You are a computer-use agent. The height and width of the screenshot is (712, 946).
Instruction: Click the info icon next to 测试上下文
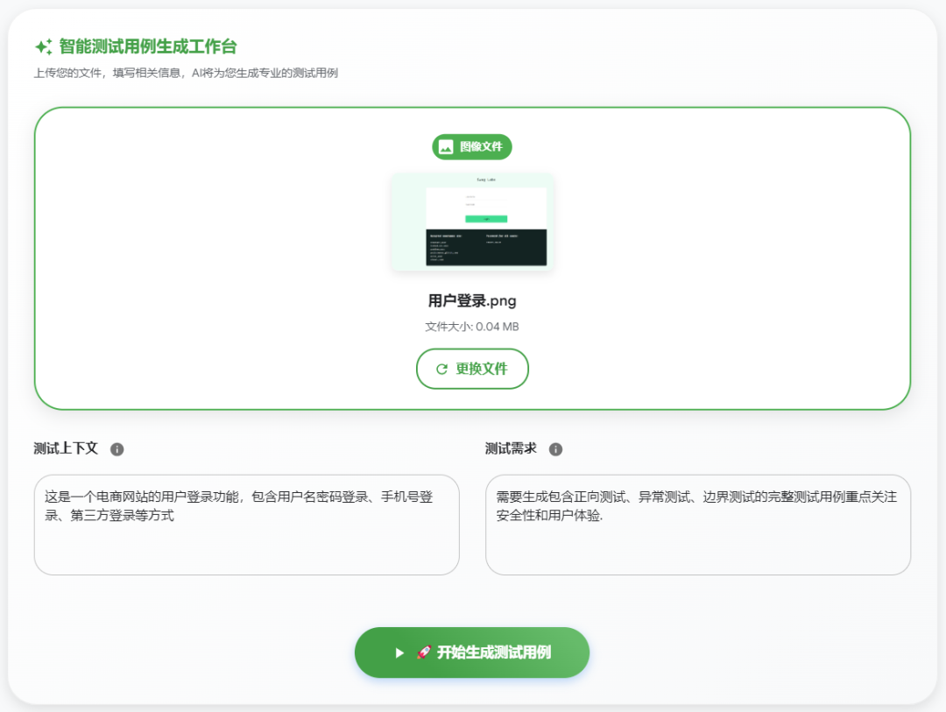coord(117,449)
